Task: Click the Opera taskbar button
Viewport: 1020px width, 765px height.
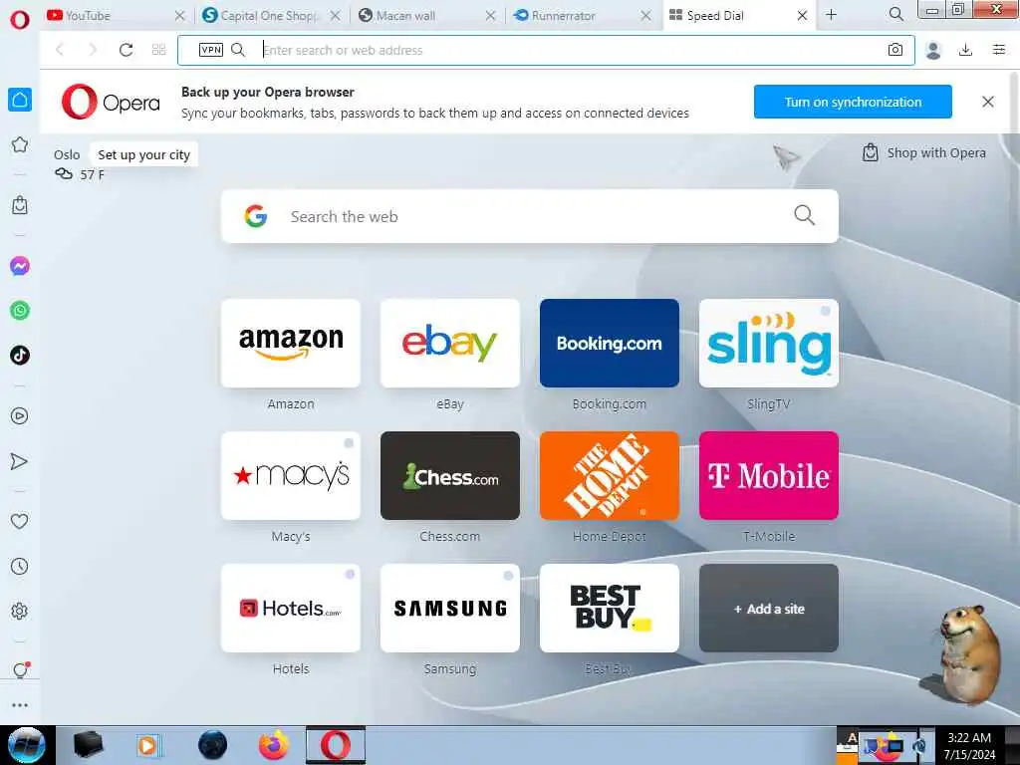Action: point(336,745)
